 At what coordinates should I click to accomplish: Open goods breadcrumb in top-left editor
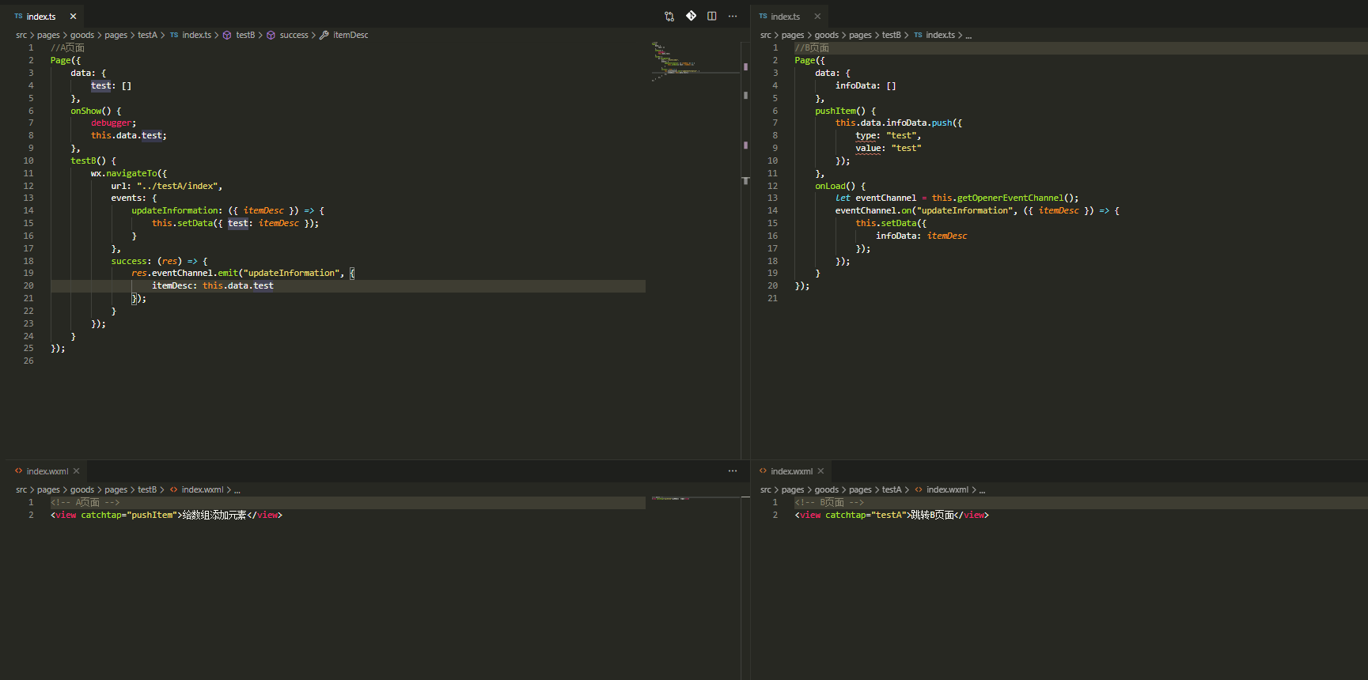point(82,35)
